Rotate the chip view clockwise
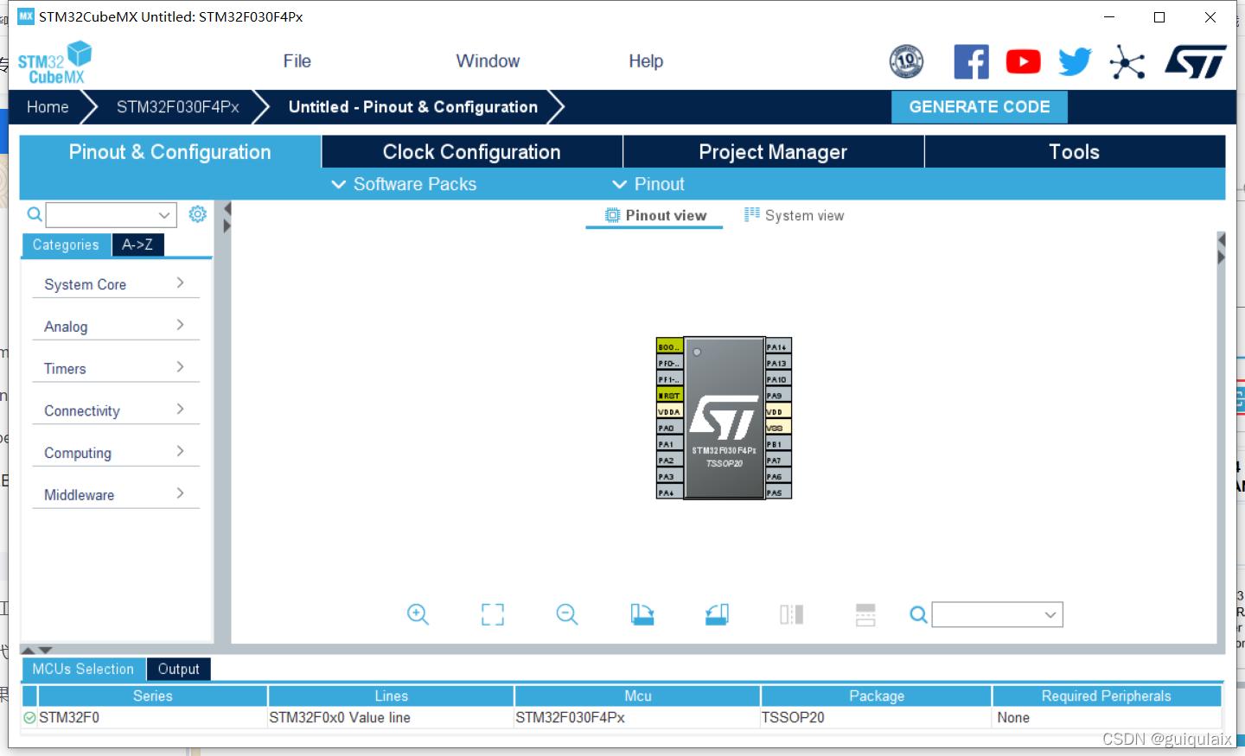 click(642, 614)
